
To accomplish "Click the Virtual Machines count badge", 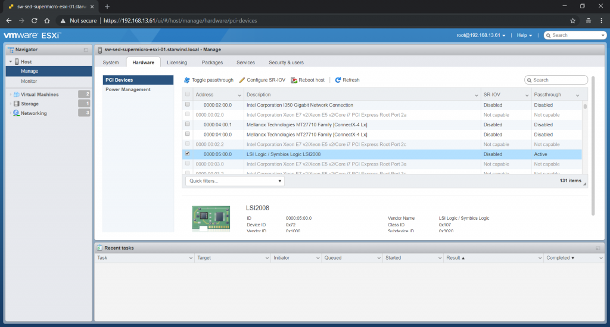I will point(84,94).
